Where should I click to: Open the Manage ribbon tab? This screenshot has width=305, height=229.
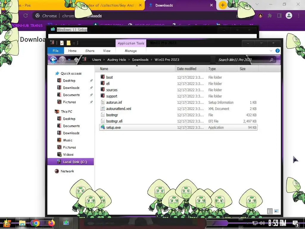131,51
